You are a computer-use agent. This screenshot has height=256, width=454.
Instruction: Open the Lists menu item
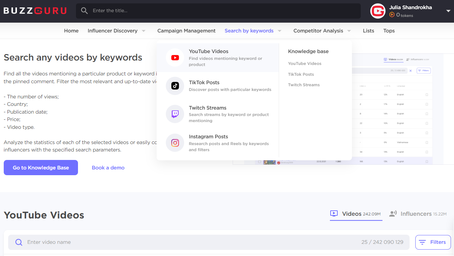click(369, 31)
